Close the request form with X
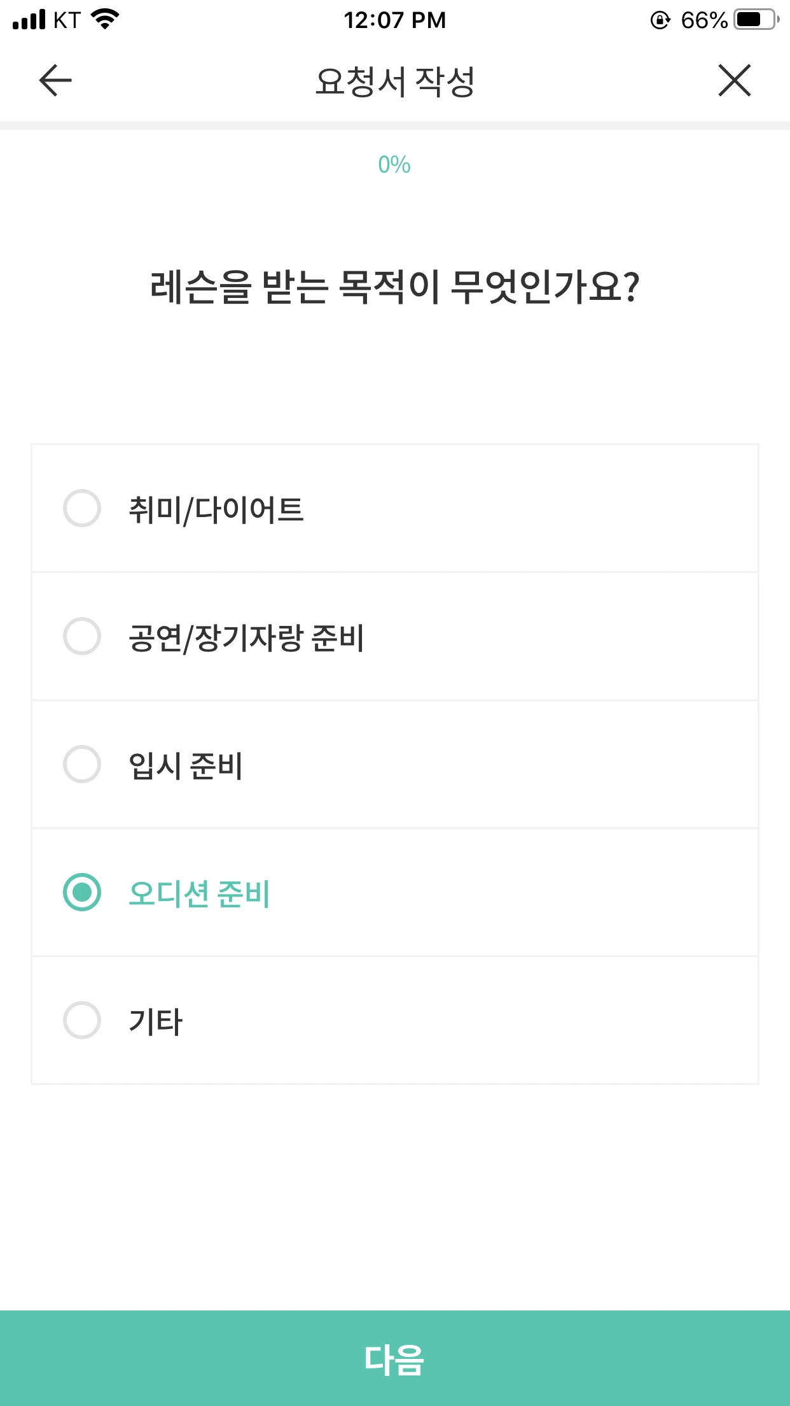The image size is (790, 1406). [735, 81]
